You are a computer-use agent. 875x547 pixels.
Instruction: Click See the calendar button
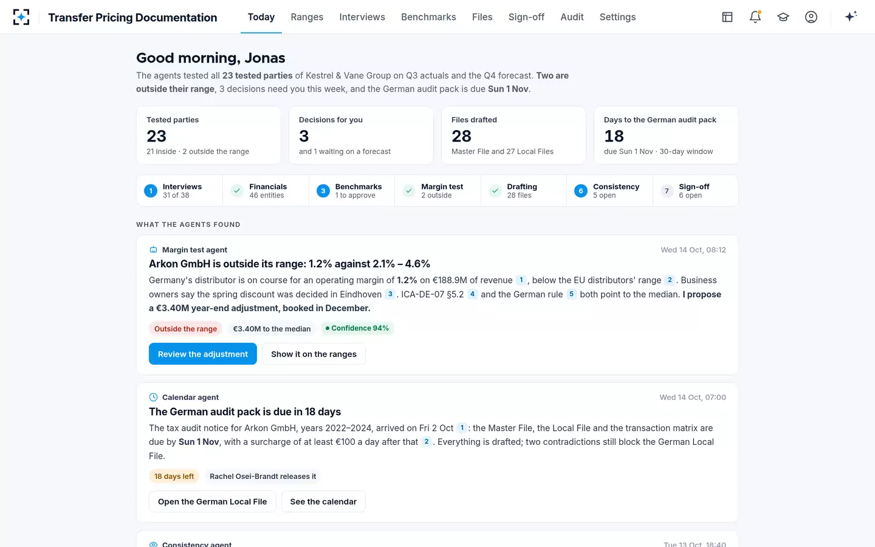[323, 501]
